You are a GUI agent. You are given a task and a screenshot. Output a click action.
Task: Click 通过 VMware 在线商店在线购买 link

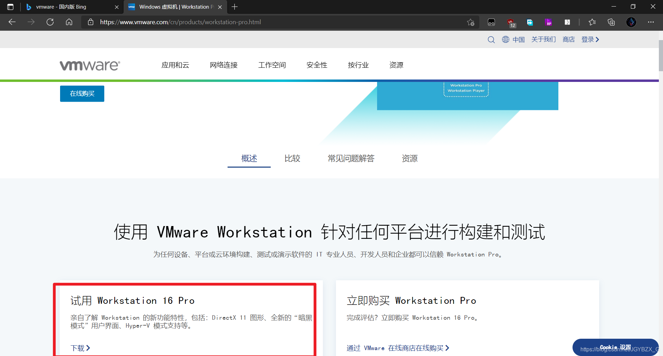pyautogui.click(x=398, y=348)
